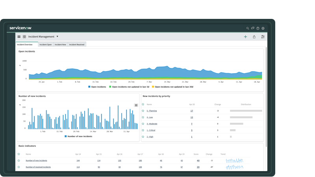
Task: Open the search magnifier in header
Action: [x=248, y=28]
